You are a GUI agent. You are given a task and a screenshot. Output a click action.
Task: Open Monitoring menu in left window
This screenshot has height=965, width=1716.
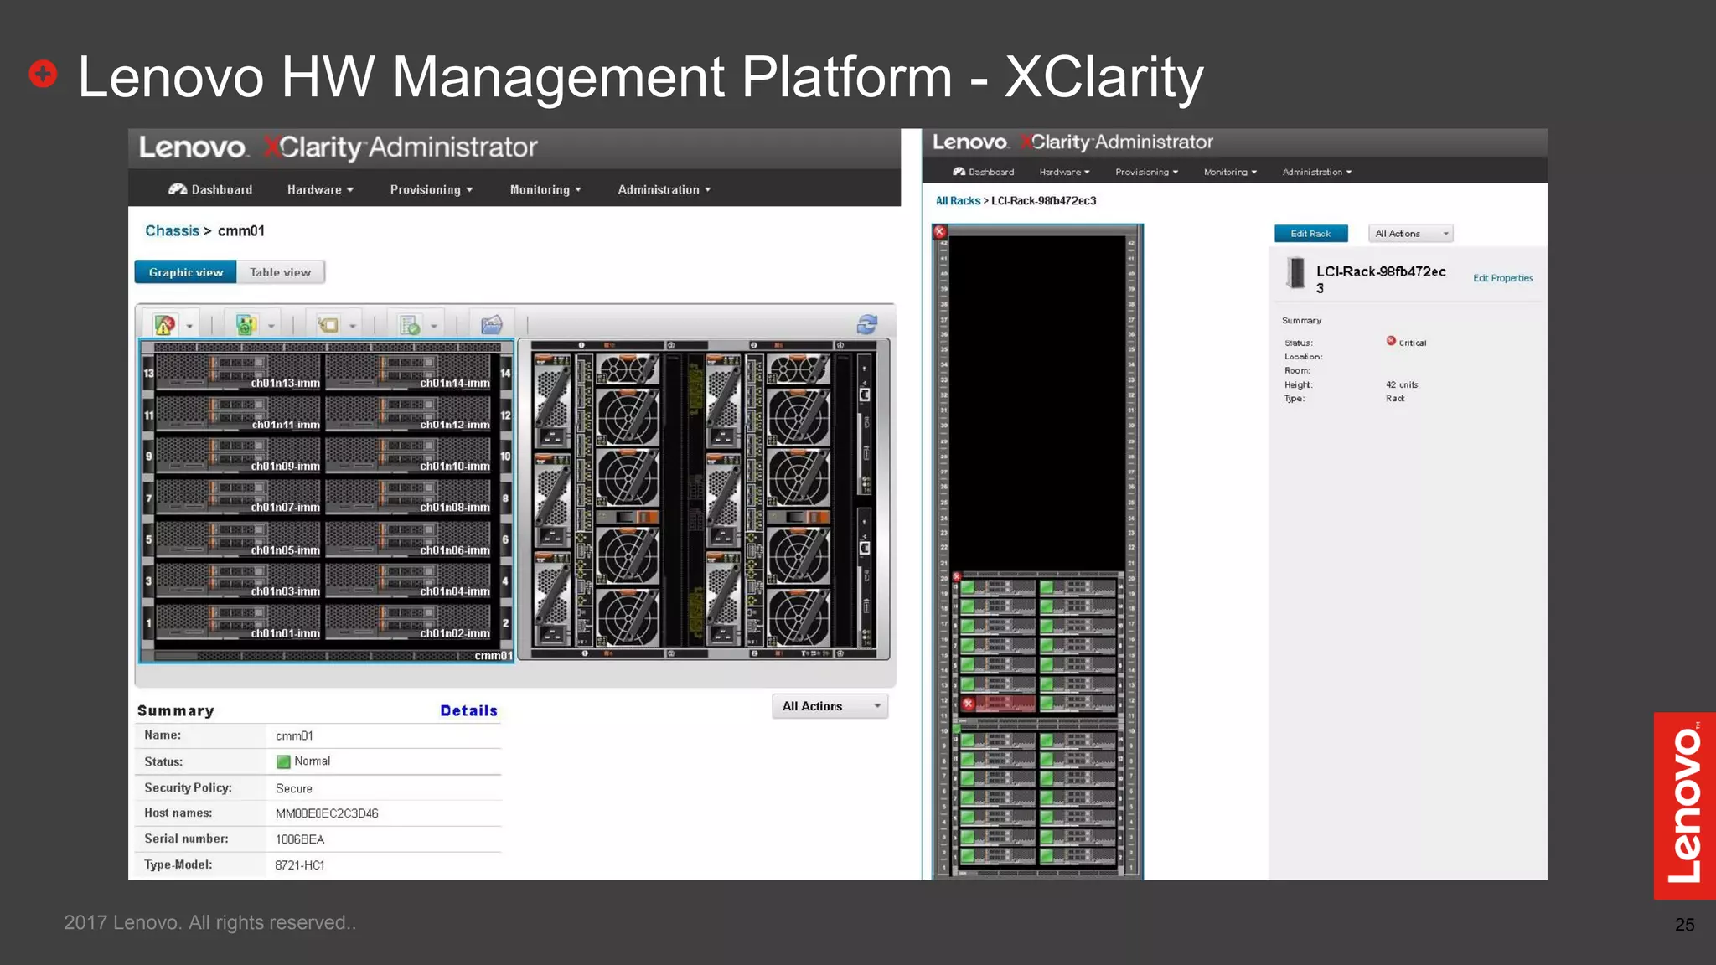545,189
